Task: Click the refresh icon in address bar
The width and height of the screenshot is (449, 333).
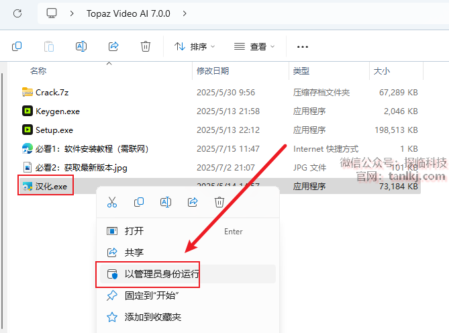Action: click(17, 13)
